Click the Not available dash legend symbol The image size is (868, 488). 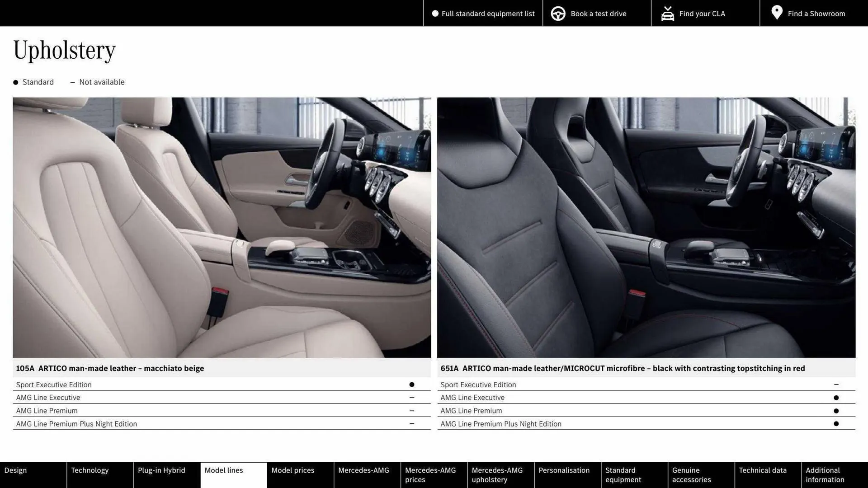[x=73, y=82]
